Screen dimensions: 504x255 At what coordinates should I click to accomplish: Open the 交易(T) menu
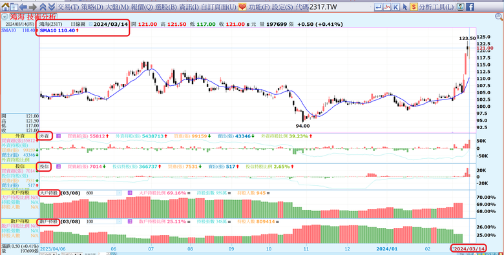68,6
